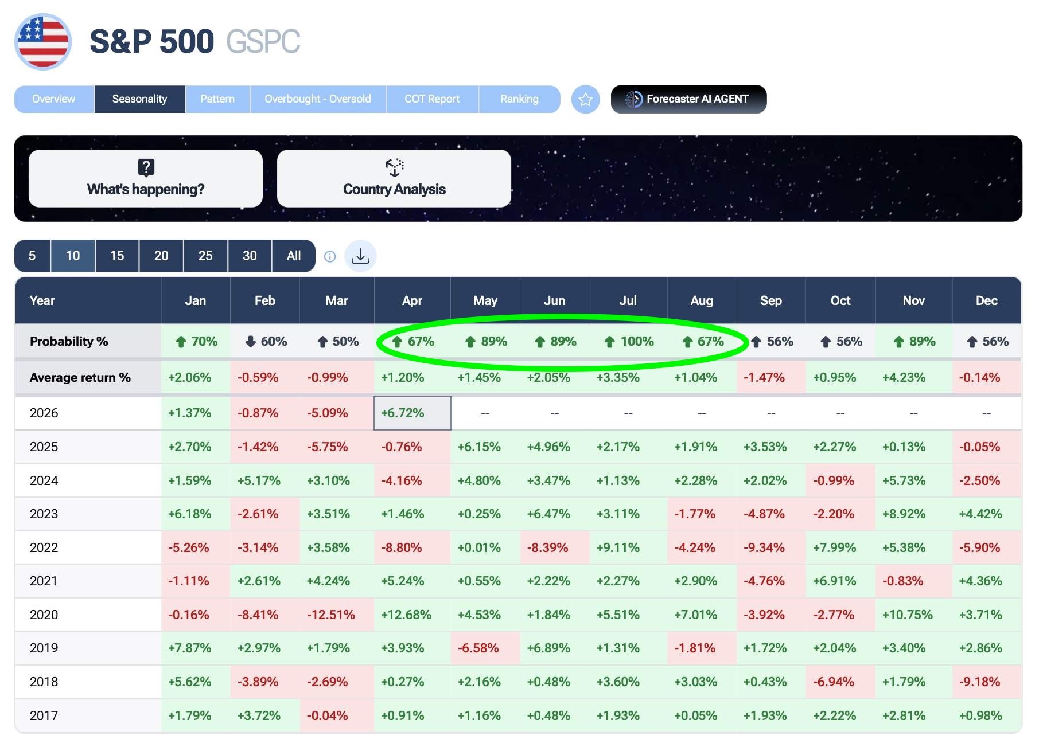Select the 5 year range option

(32, 256)
